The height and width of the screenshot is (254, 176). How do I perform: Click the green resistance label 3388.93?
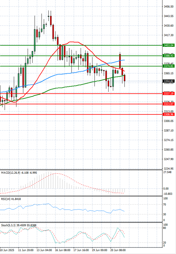click(x=169, y=56)
